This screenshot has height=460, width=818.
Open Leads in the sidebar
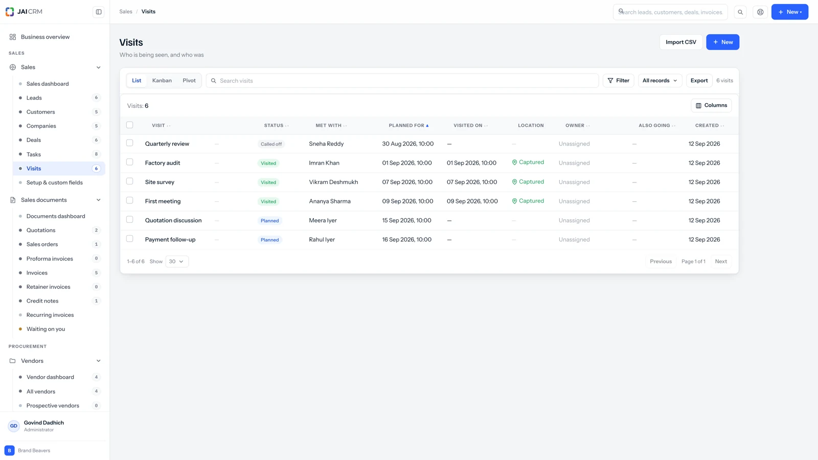[x=59, y=98]
